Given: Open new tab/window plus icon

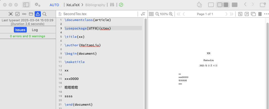Looking at the screenshot, I should tap(263, 5).
